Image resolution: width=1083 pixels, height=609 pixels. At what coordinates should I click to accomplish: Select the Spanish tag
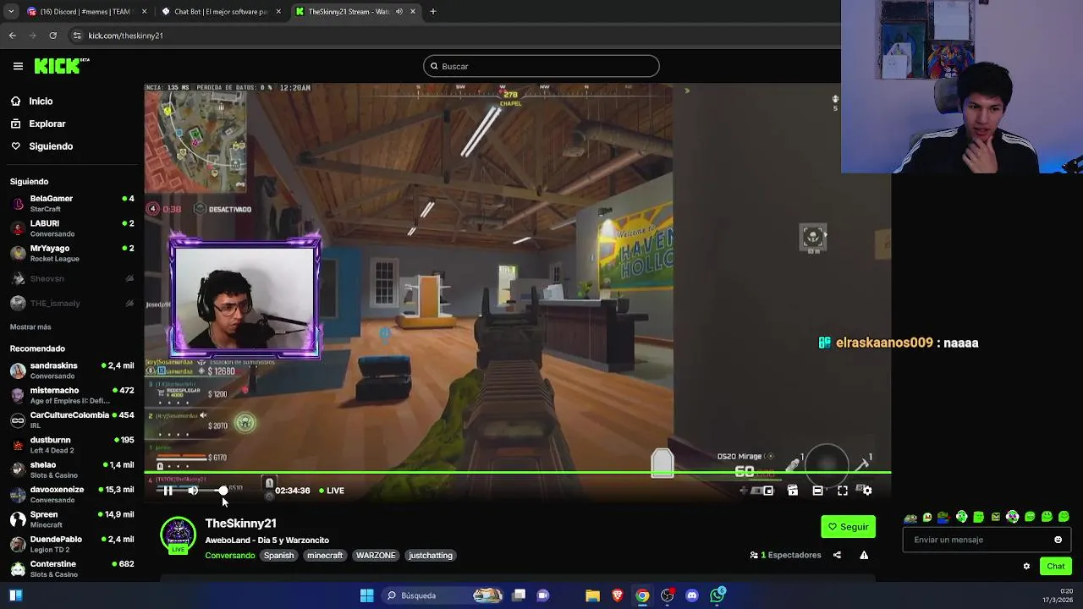(278, 556)
